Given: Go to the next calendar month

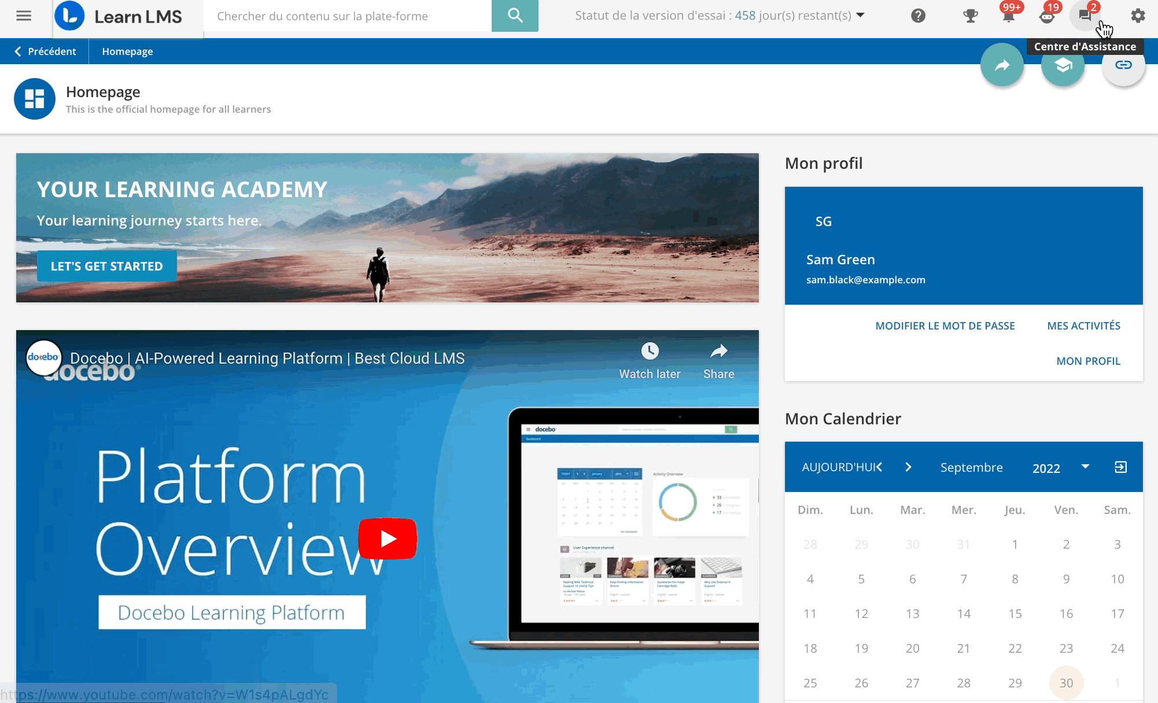Looking at the screenshot, I should pos(908,467).
